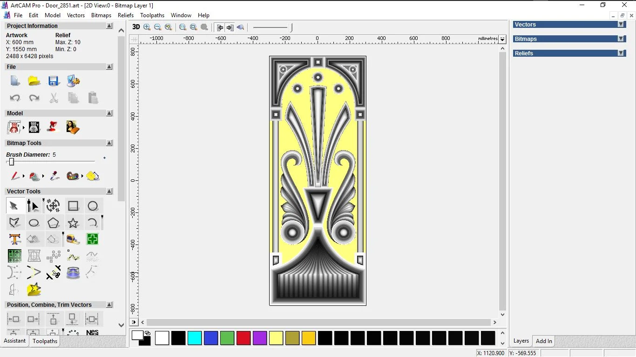Select the Measure tape tool

(73, 239)
